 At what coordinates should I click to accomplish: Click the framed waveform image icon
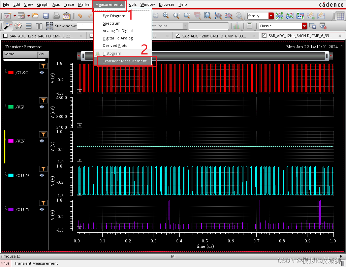(66, 16)
